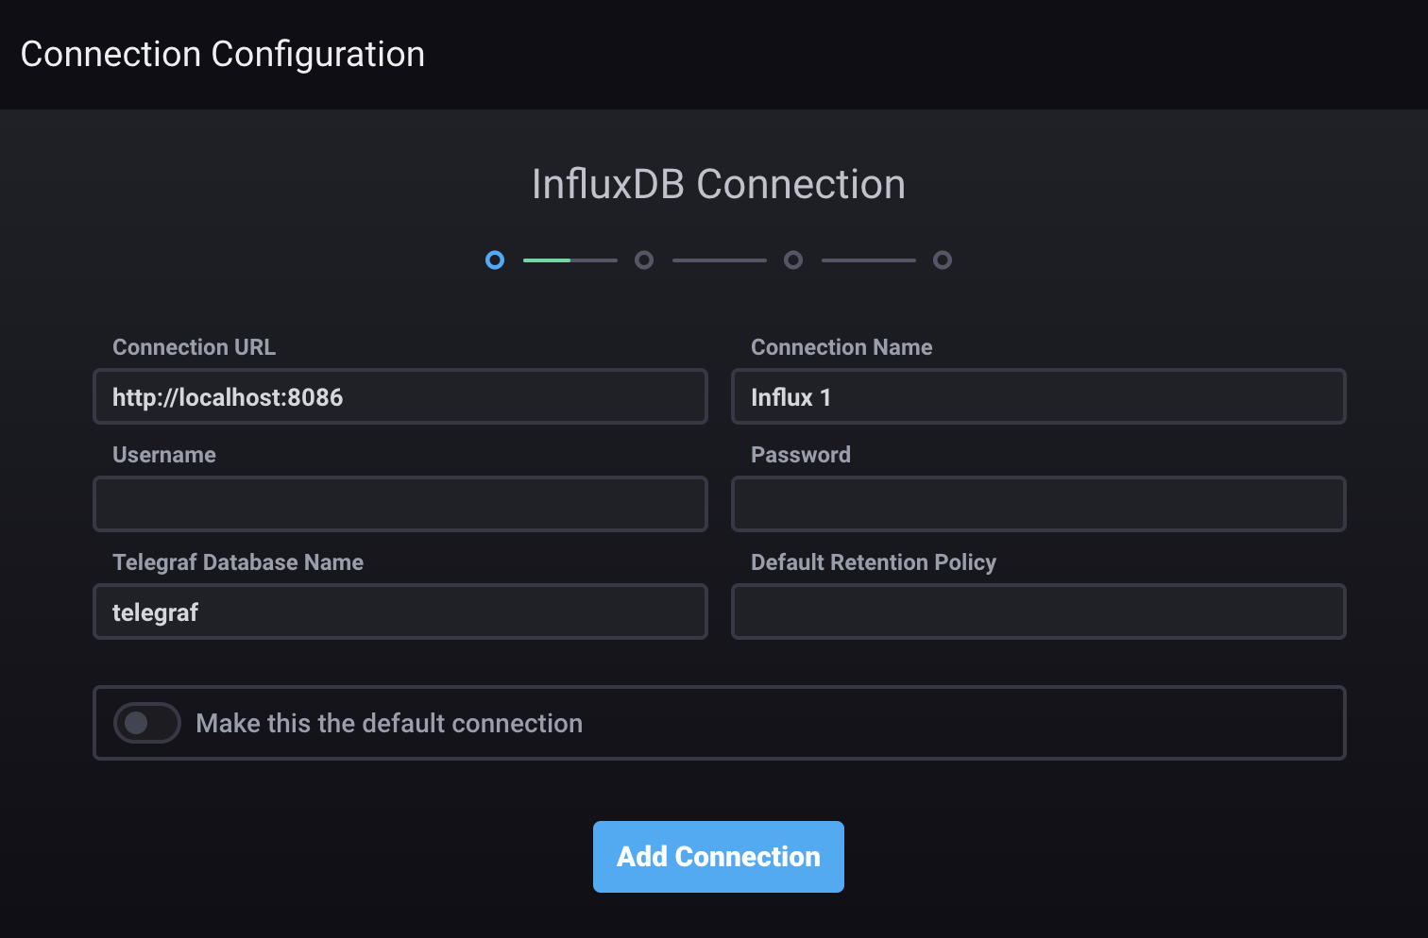Select the Telegraf Database Name text box
Image resolution: width=1428 pixels, height=938 pixels.
tap(400, 612)
